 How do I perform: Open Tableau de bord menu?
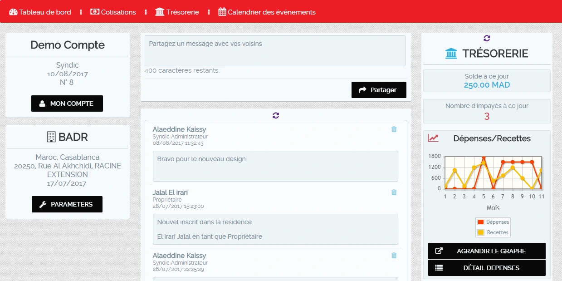[x=40, y=12]
